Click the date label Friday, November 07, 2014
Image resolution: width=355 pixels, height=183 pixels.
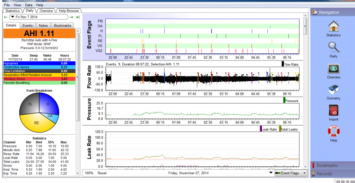tap(188, 173)
